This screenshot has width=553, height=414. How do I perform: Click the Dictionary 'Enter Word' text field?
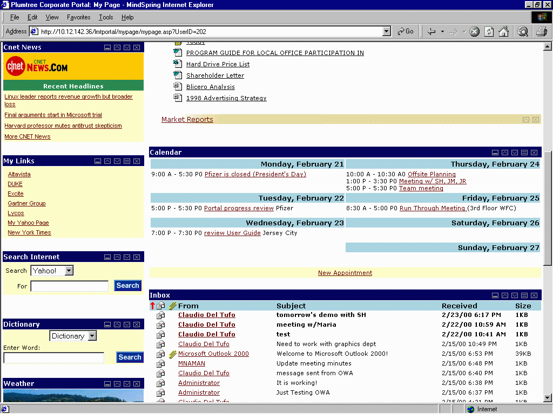[x=53, y=358]
